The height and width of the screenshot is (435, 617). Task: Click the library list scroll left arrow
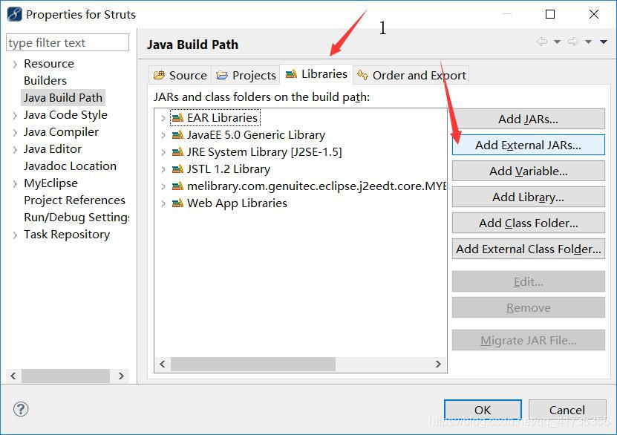163,364
